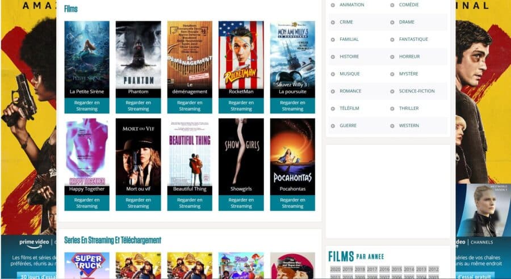
Task: Filter films by year 2018
Action: [360, 269]
